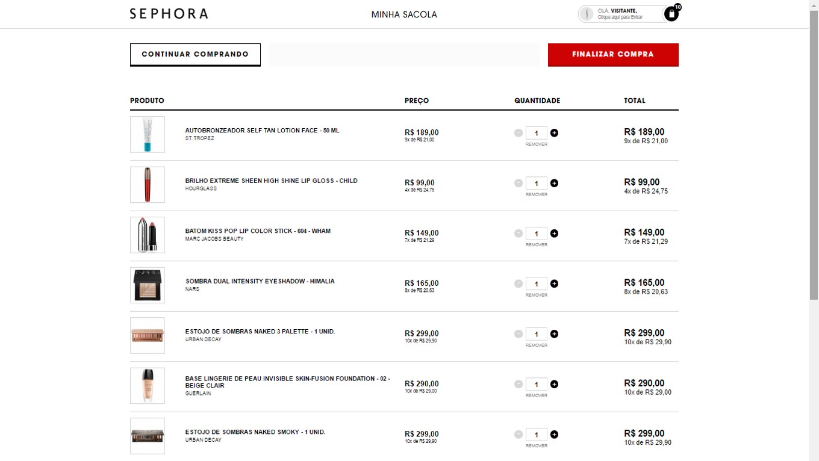Open the Naked Smoky palette thumbnail

148,436
